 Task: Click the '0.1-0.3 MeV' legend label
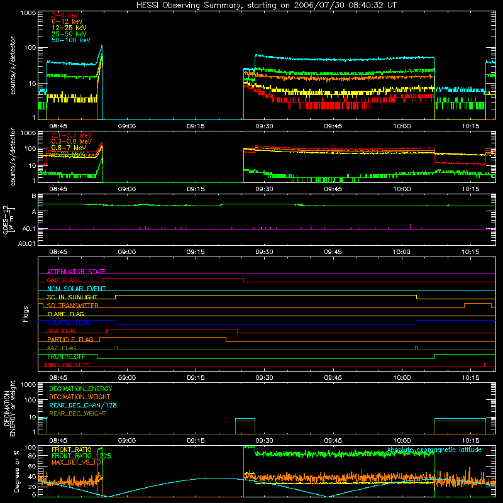pyautogui.click(x=72, y=135)
